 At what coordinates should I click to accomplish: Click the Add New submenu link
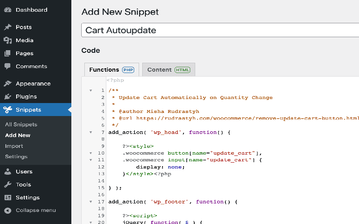coord(18,135)
